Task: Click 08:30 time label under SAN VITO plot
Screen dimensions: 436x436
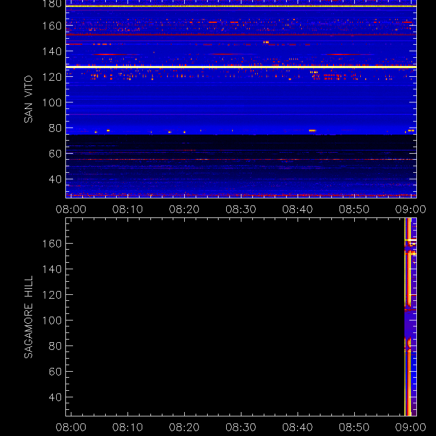Action: (x=241, y=209)
